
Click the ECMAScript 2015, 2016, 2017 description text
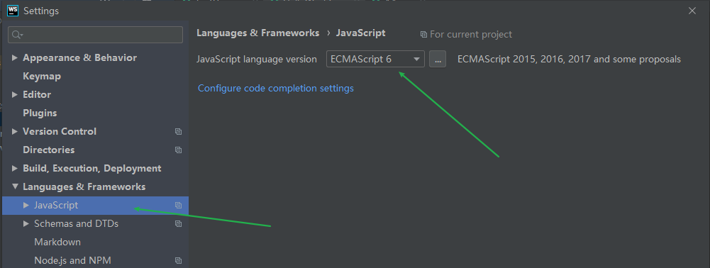point(569,60)
